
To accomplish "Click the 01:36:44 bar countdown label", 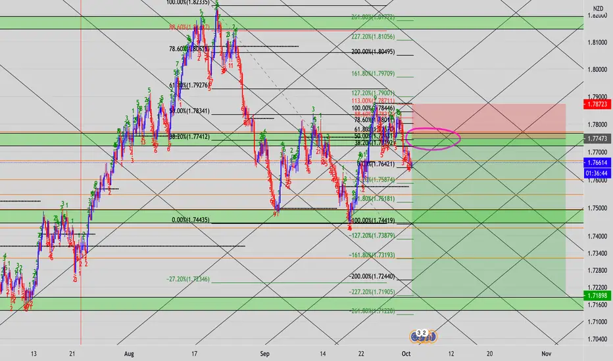I will [597, 173].
